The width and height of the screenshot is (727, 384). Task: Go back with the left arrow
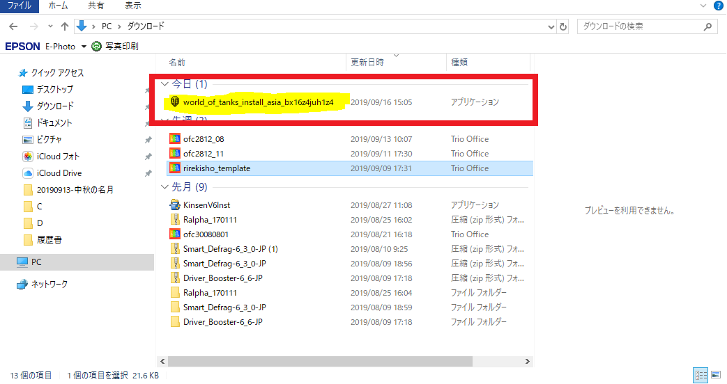(x=13, y=27)
